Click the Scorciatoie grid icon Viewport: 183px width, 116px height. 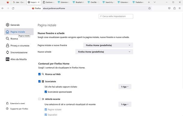pyautogui.click(x=43, y=81)
